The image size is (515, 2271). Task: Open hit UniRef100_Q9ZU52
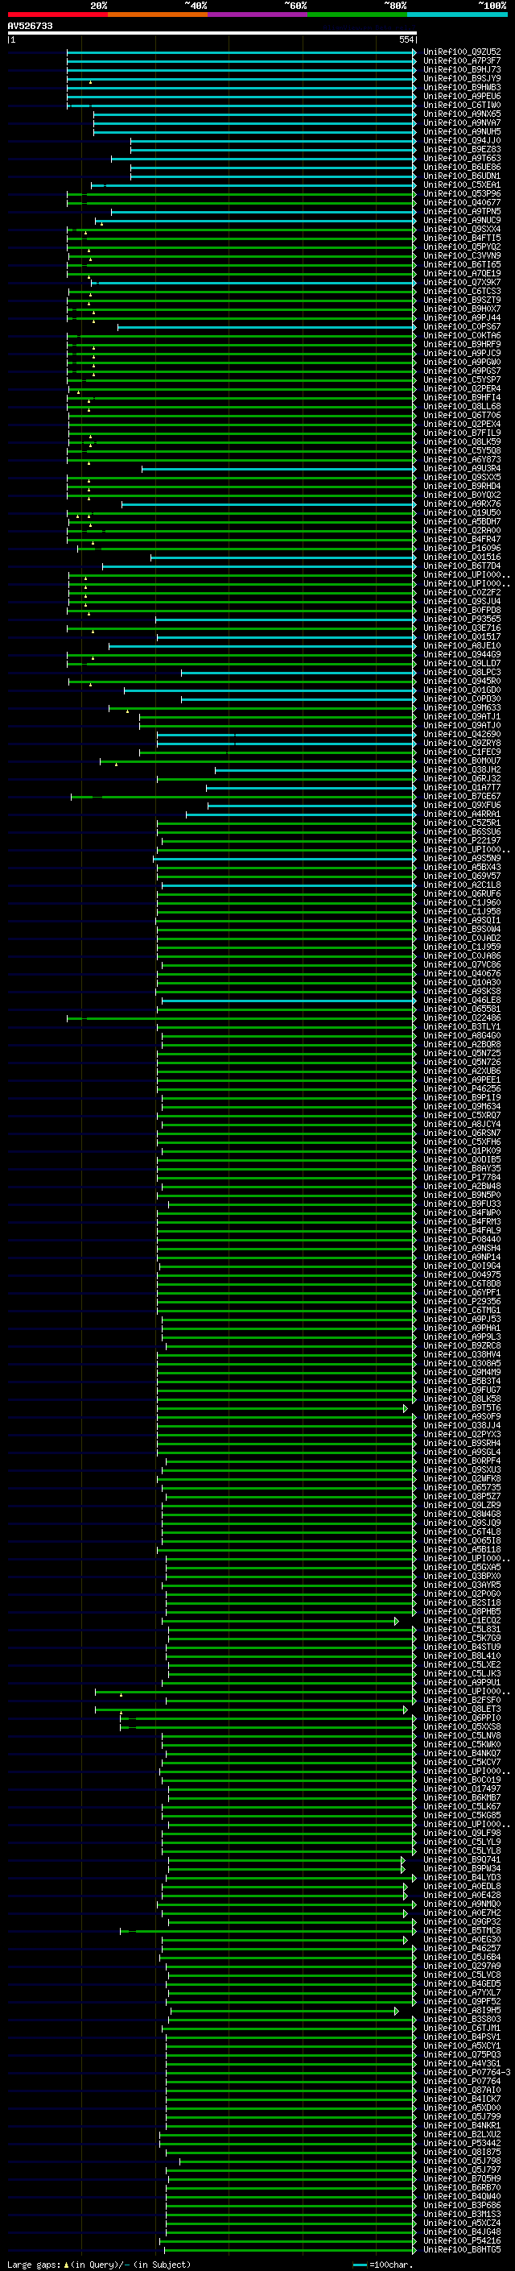pyautogui.click(x=462, y=52)
